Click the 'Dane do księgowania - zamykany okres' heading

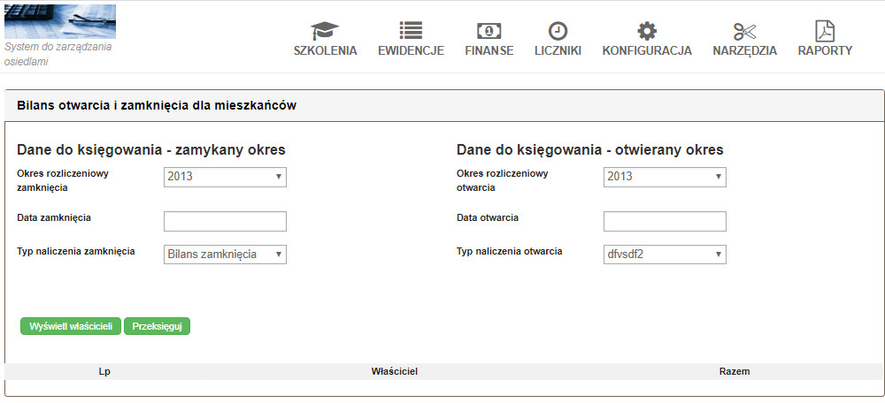pos(151,150)
